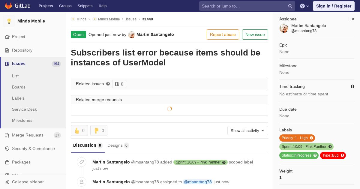The height and width of the screenshot is (189, 360).
Task: Click the New issue button
Action: pyautogui.click(x=255, y=34)
